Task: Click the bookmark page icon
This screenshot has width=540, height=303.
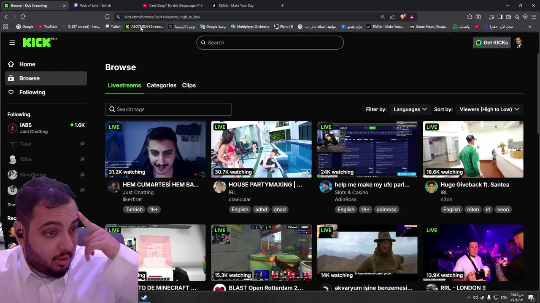Action: coord(107,17)
